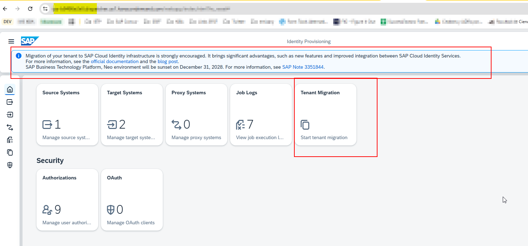528x246 pixels.
Task: Follow the official documentation link
Action: [115, 61]
